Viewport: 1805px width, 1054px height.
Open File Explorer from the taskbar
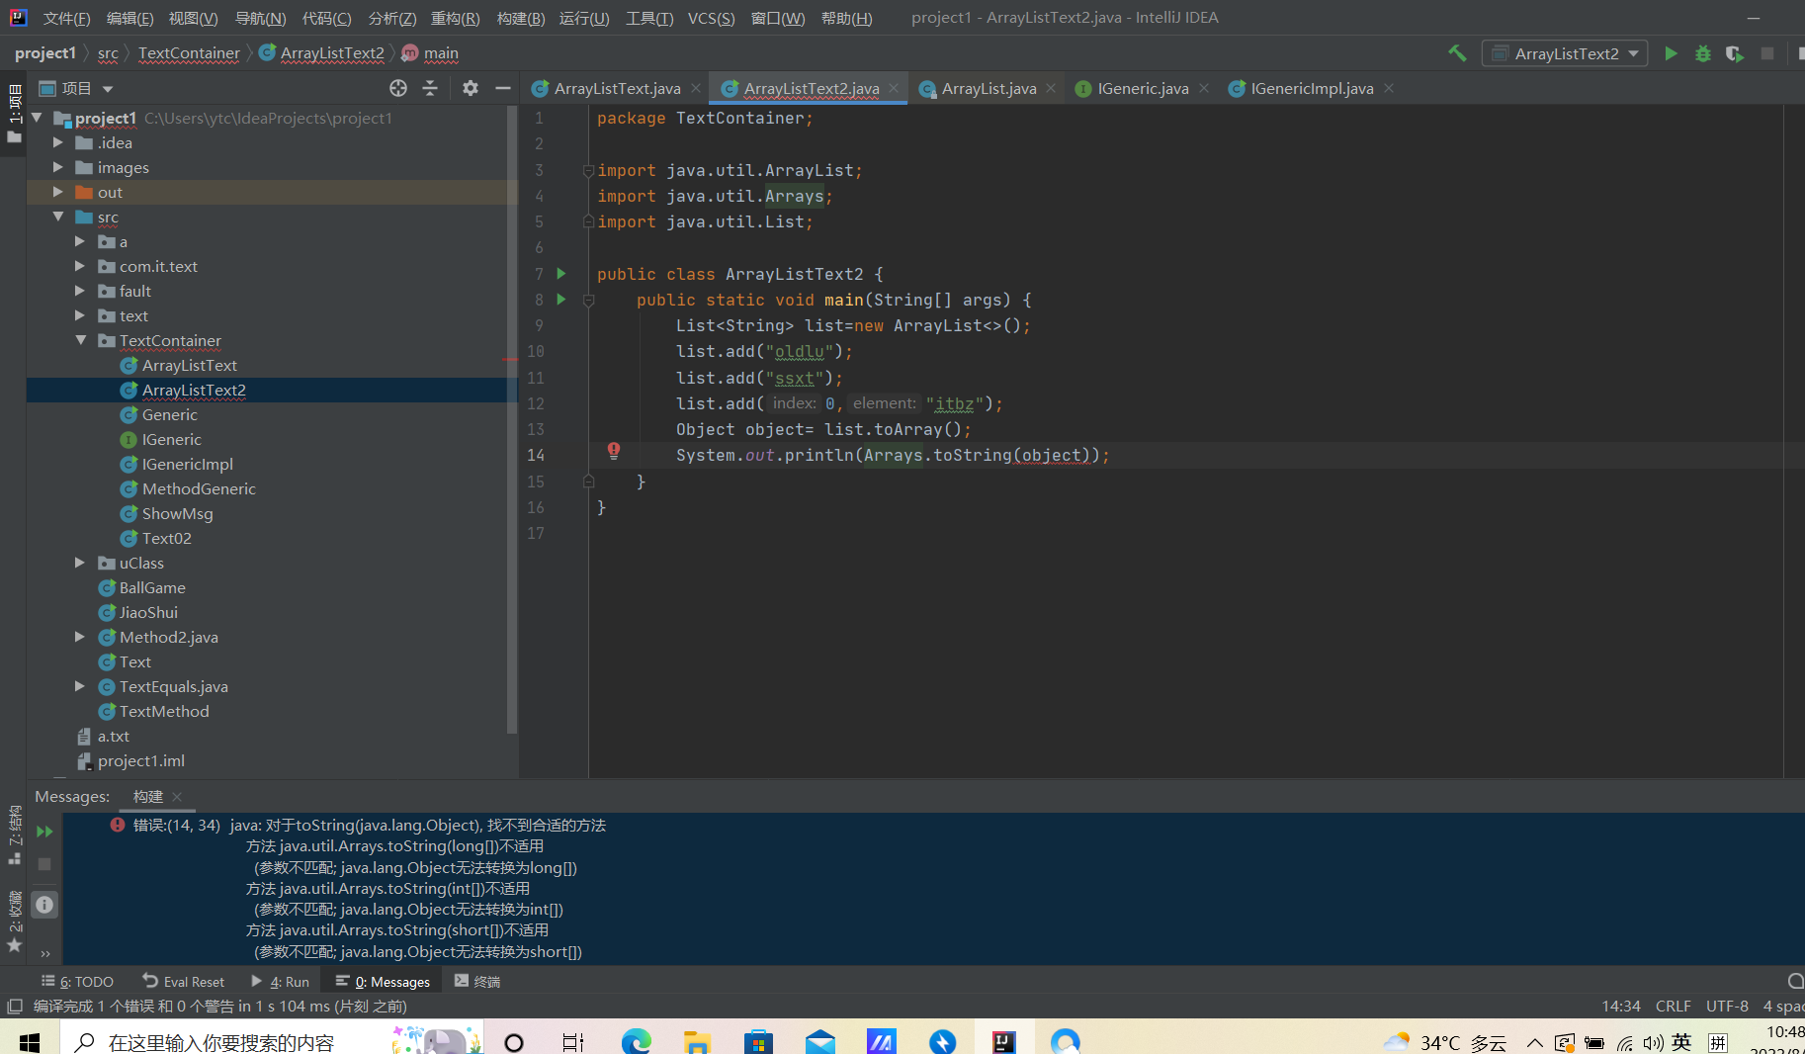(x=697, y=1041)
